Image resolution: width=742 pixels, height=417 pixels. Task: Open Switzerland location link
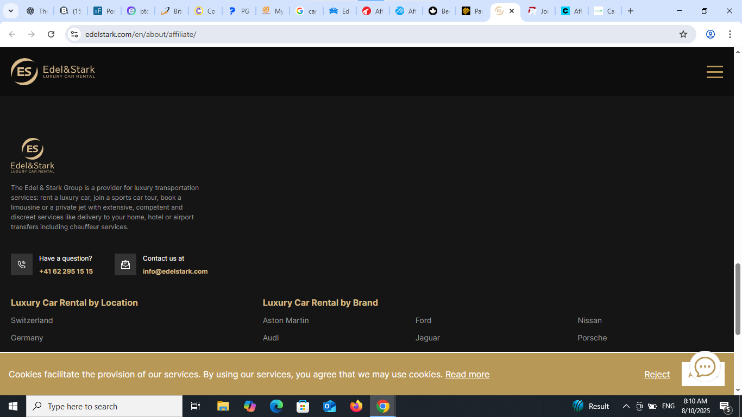pyautogui.click(x=32, y=320)
